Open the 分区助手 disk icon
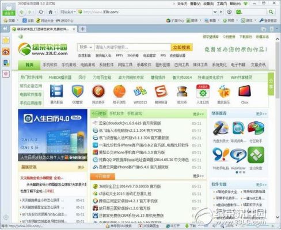 click(x=256, y=128)
